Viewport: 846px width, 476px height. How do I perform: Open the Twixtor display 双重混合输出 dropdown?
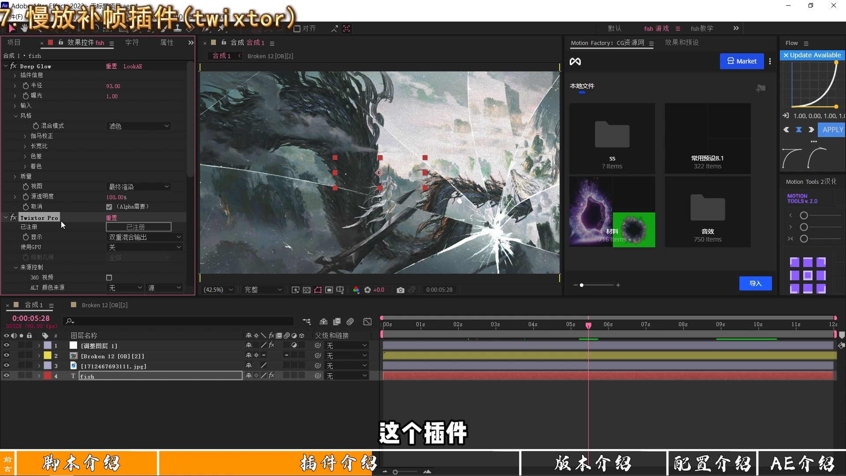pos(145,237)
